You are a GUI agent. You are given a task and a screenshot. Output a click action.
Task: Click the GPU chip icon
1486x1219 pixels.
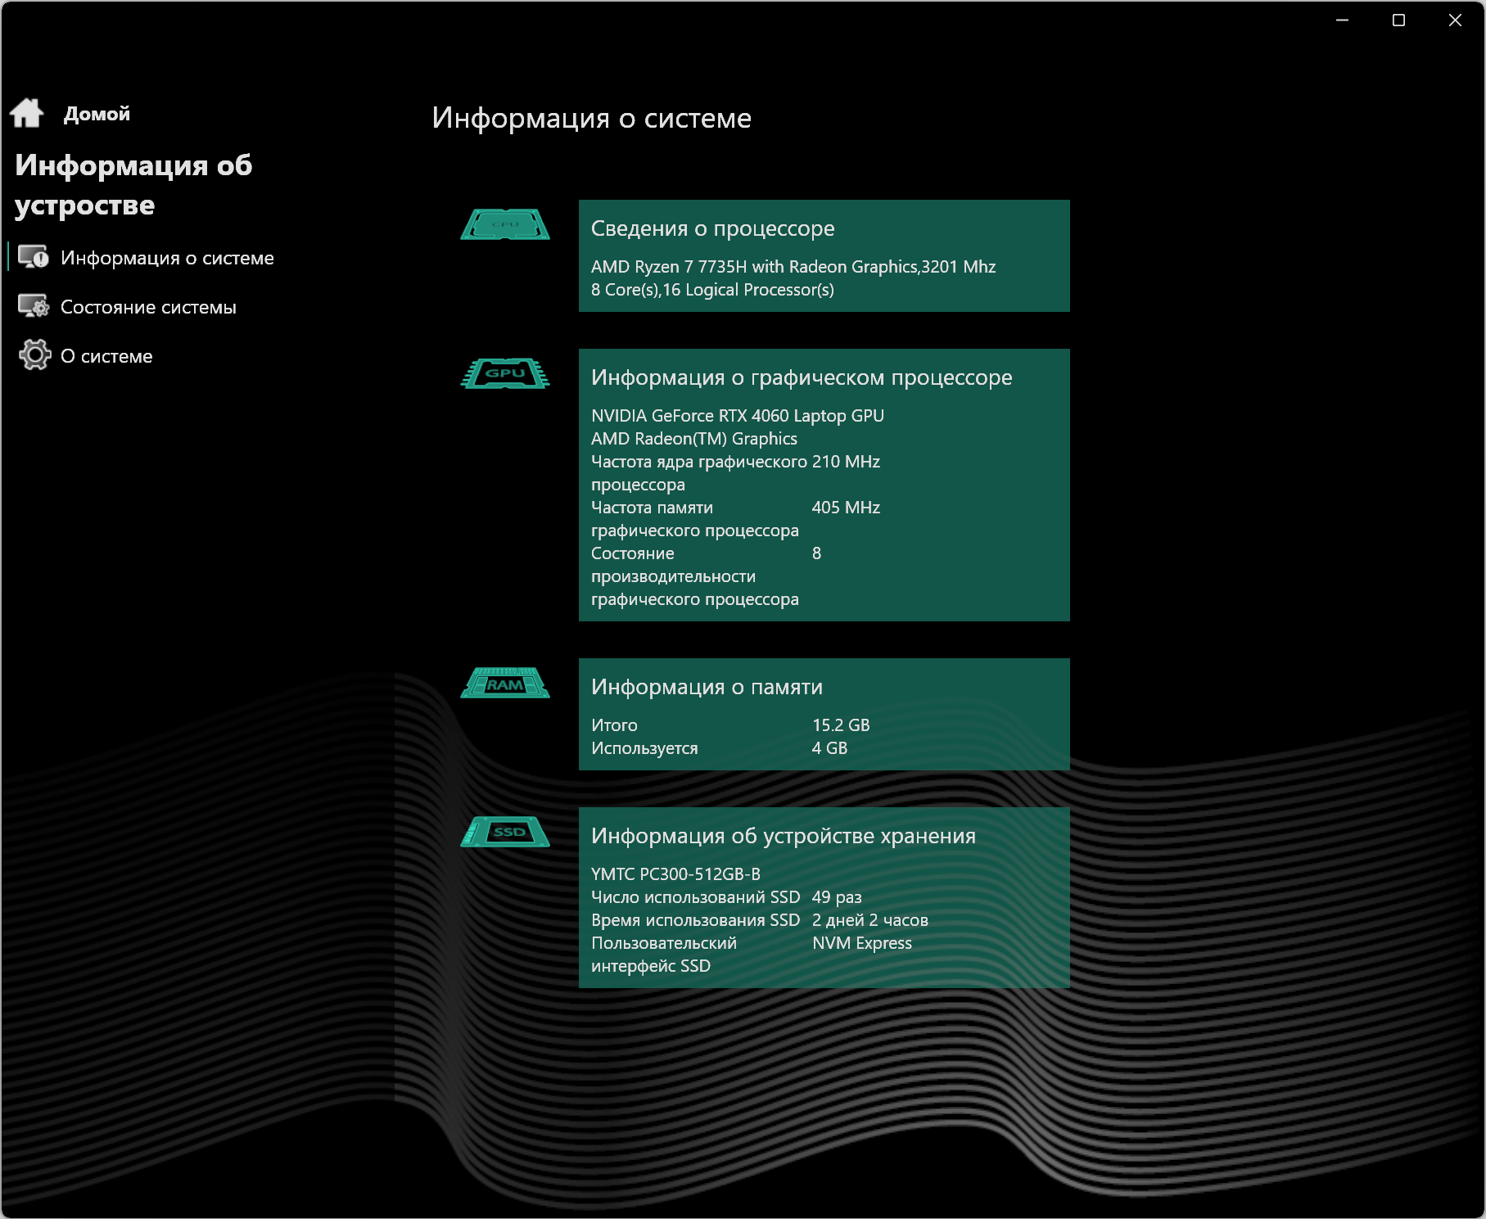[x=505, y=373]
